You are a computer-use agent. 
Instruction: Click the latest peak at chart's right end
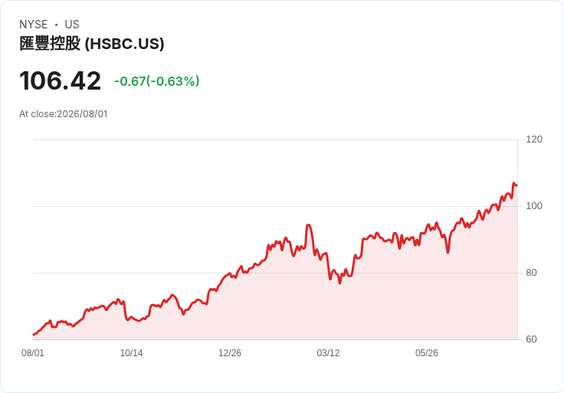click(514, 183)
